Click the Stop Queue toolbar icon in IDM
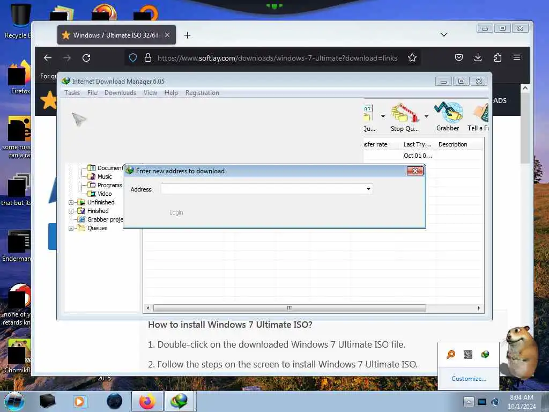Image resolution: width=549 pixels, height=412 pixels. [405, 117]
